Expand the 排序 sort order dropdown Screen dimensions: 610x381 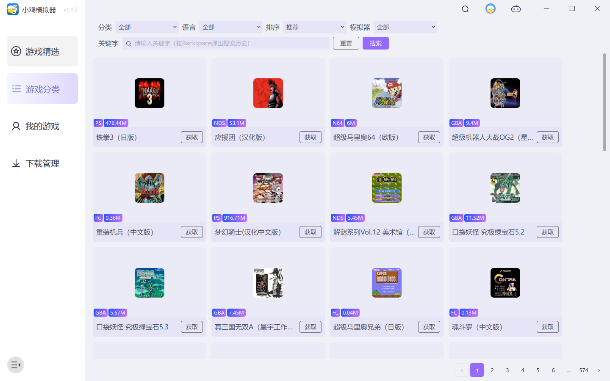coord(315,27)
